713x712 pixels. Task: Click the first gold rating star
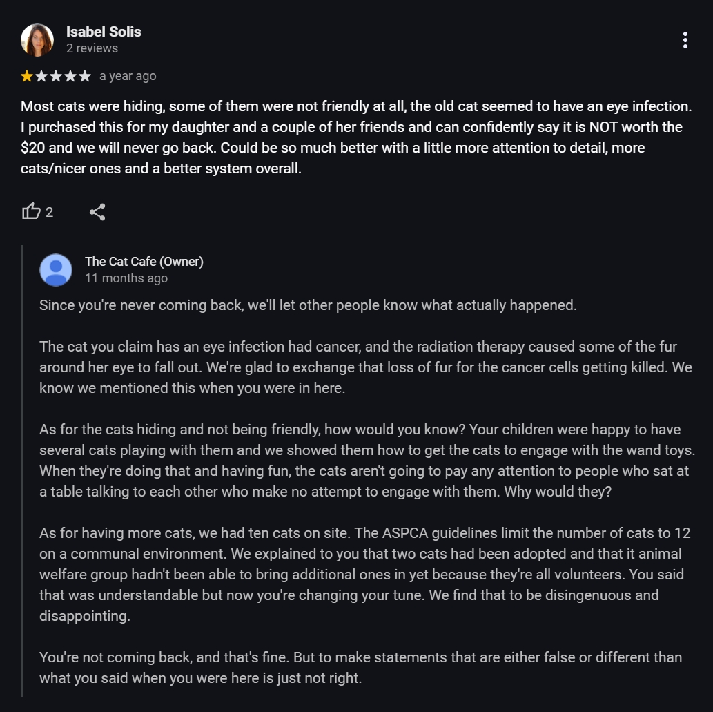(27, 76)
